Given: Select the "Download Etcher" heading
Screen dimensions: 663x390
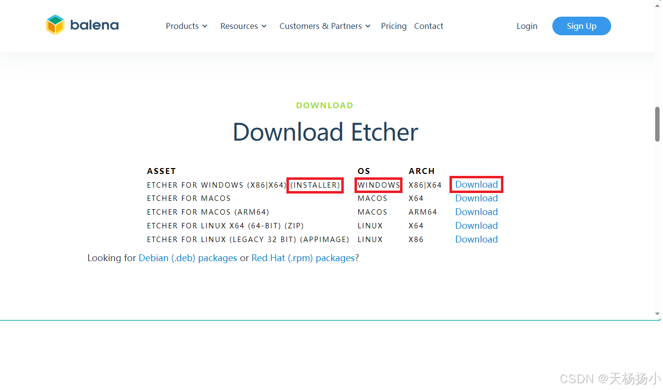Looking at the screenshot, I should 325,132.
